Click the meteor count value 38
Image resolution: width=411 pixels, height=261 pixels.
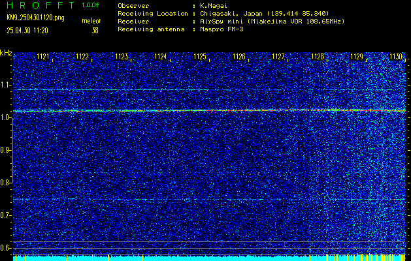point(95,31)
